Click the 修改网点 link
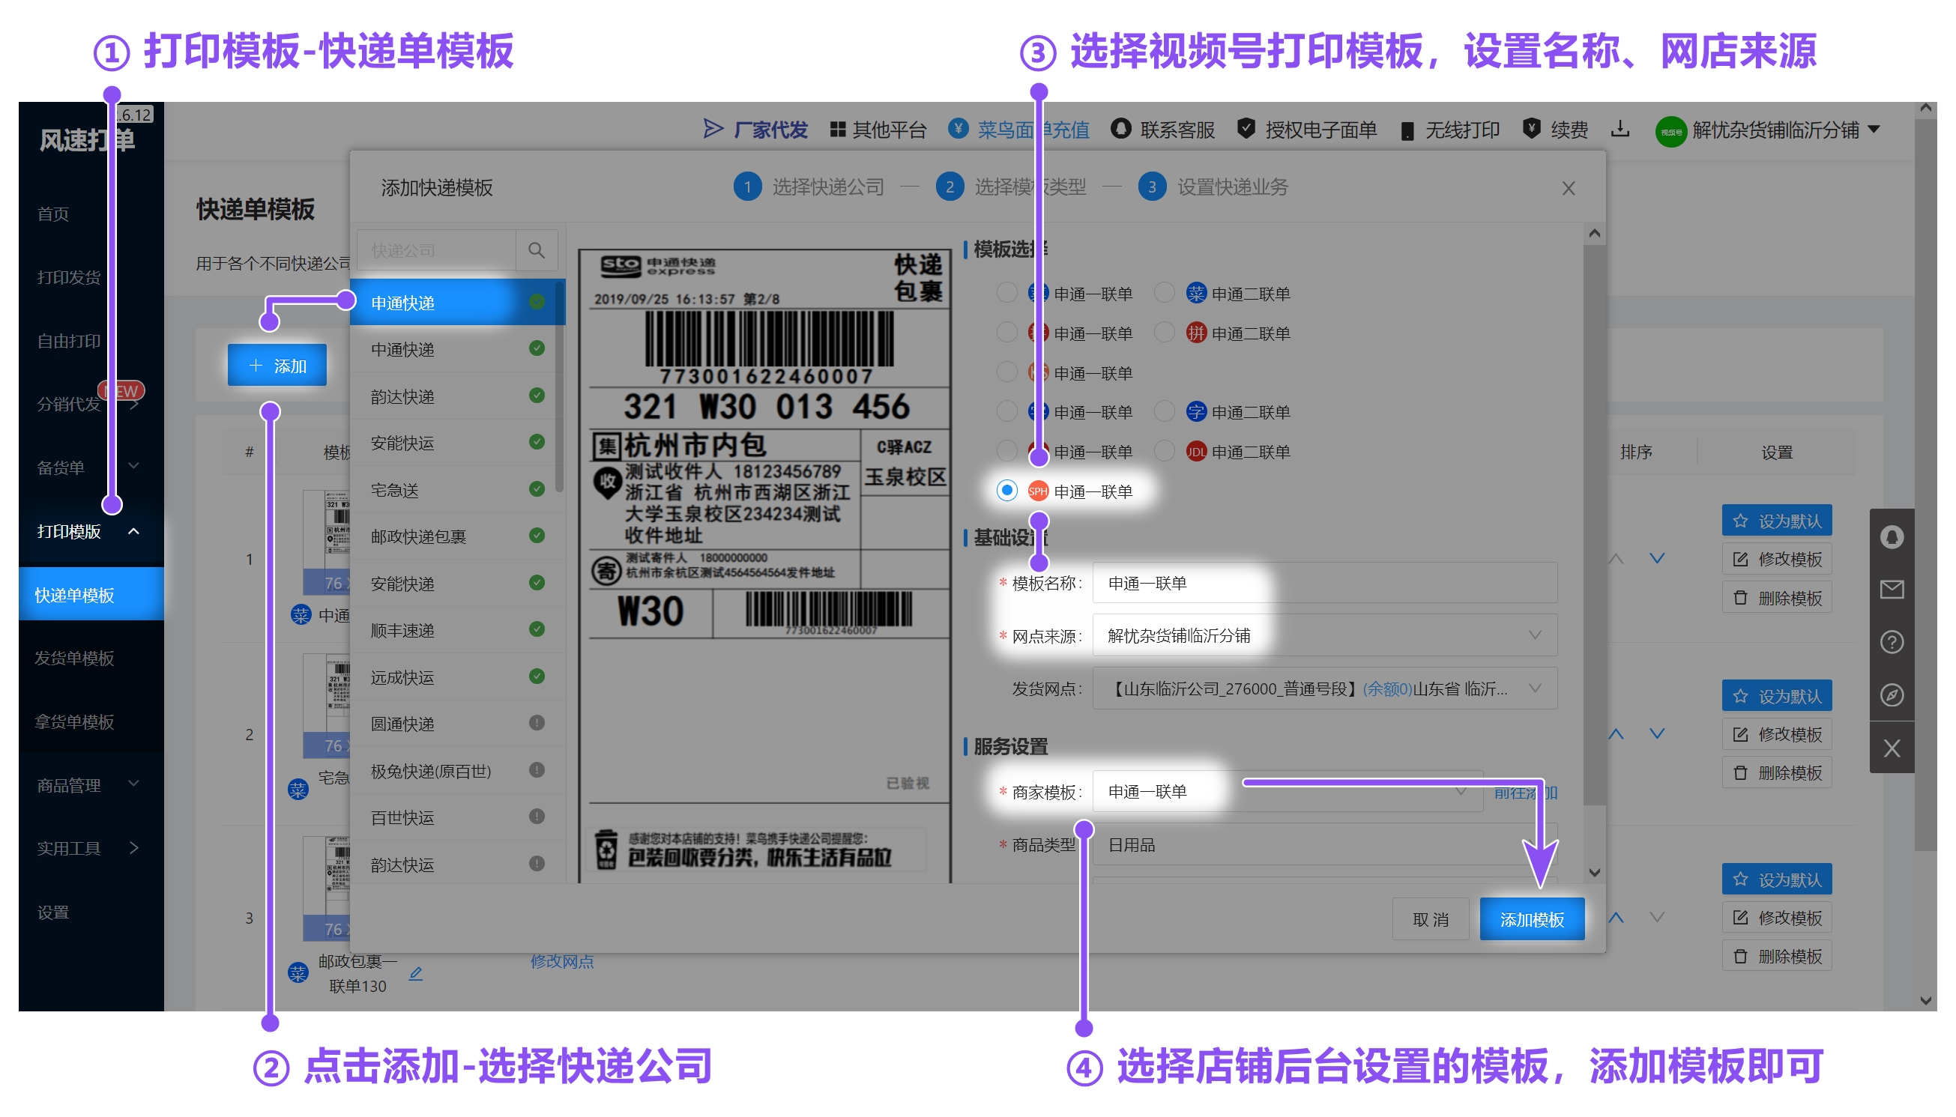 tap(562, 960)
